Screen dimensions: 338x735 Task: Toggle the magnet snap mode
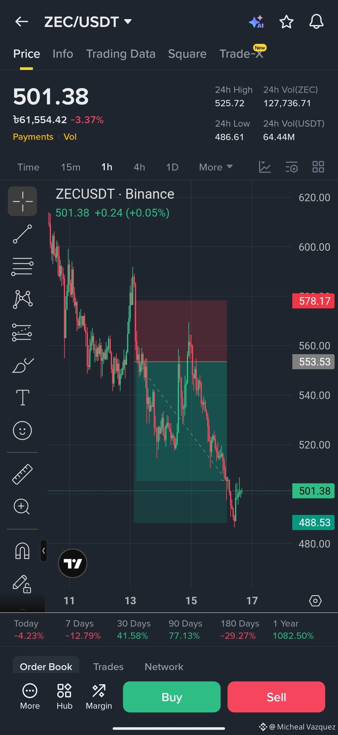[22, 551]
